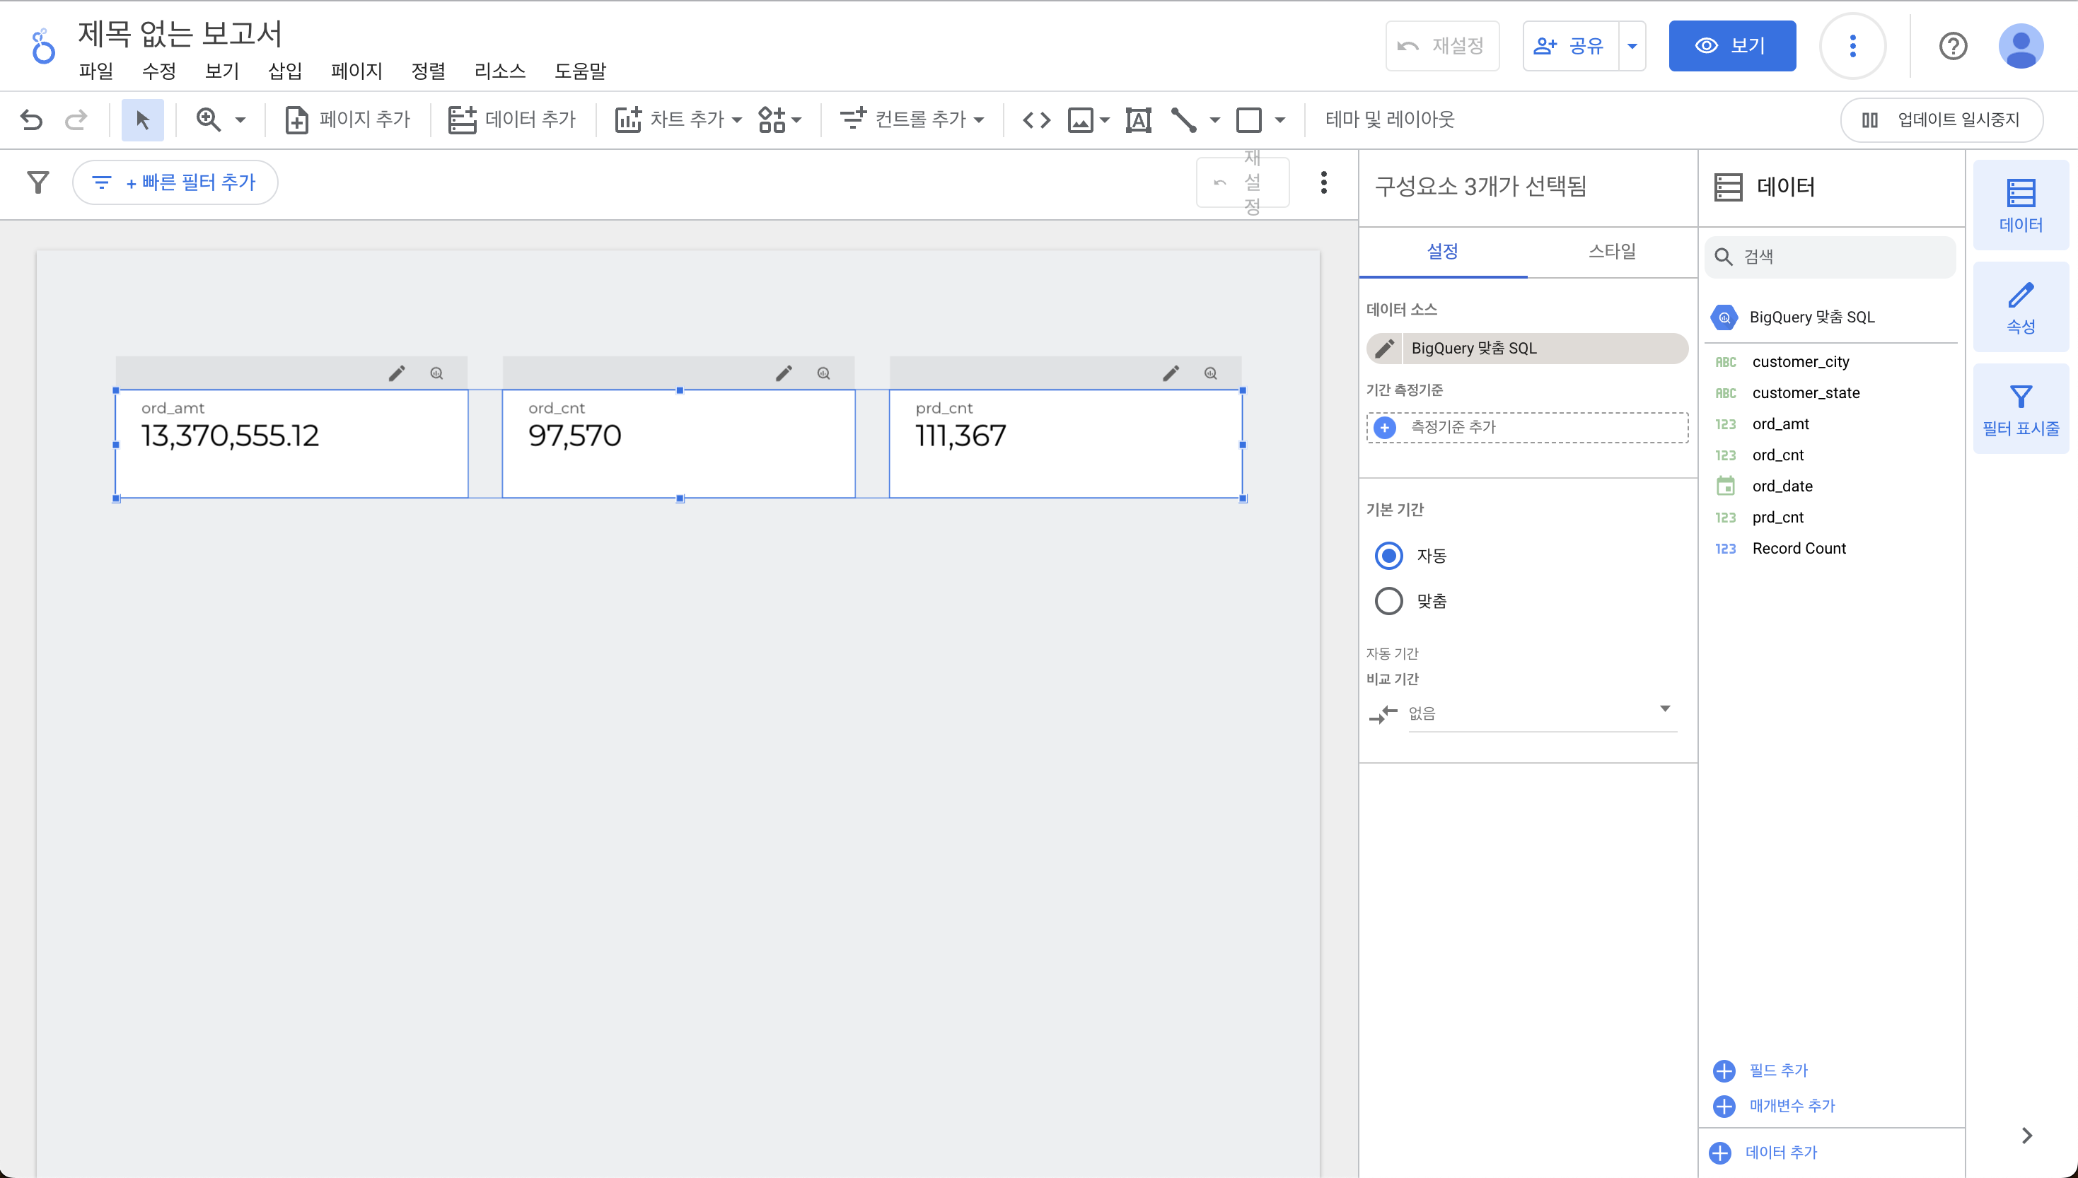Click the 필드 추가 link
The width and height of the screenshot is (2078, 1178).
[x=1777, y=1071]
